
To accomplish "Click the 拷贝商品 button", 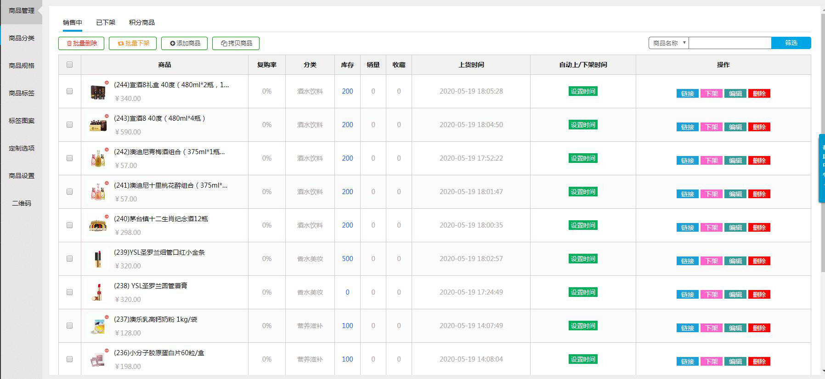I will 236,43.
